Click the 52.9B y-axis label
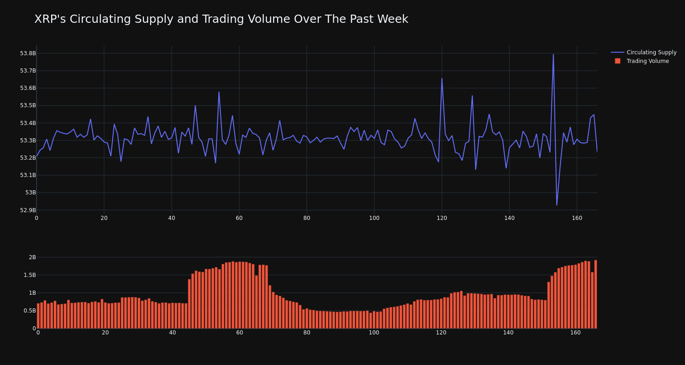The image size is (685, 365). click(27, 210)
